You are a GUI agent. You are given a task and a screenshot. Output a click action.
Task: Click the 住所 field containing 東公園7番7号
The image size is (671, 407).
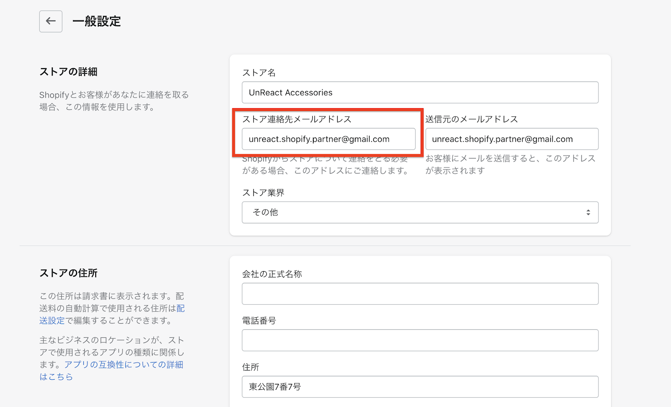coord(420,387)
